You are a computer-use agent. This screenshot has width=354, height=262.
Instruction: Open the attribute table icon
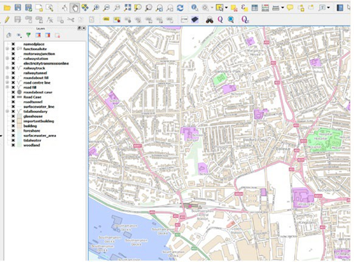click(254, 7)
